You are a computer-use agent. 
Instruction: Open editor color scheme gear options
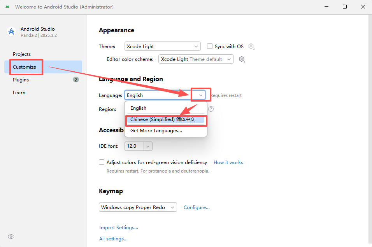[242, 59]
